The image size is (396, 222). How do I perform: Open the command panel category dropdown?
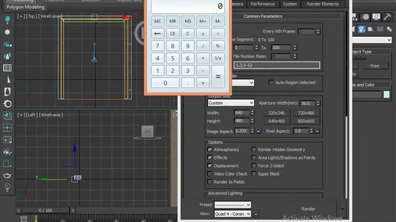[x=372, y=39]
